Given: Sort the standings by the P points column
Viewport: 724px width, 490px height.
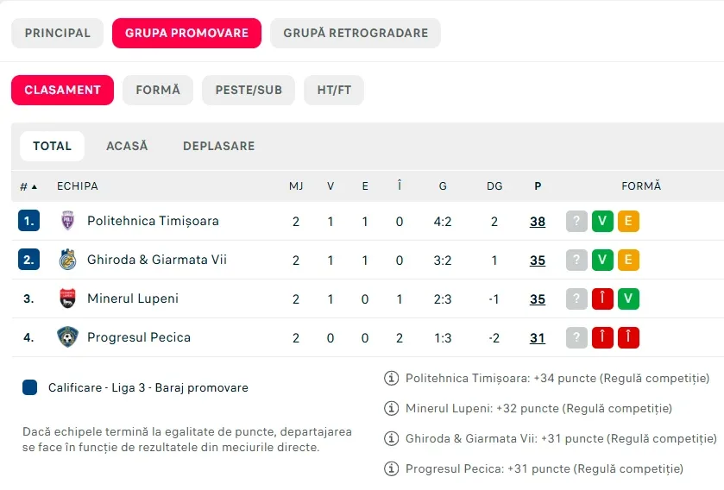Looking at the screenshot, I should pyautogui.click(x=538, y=186).
